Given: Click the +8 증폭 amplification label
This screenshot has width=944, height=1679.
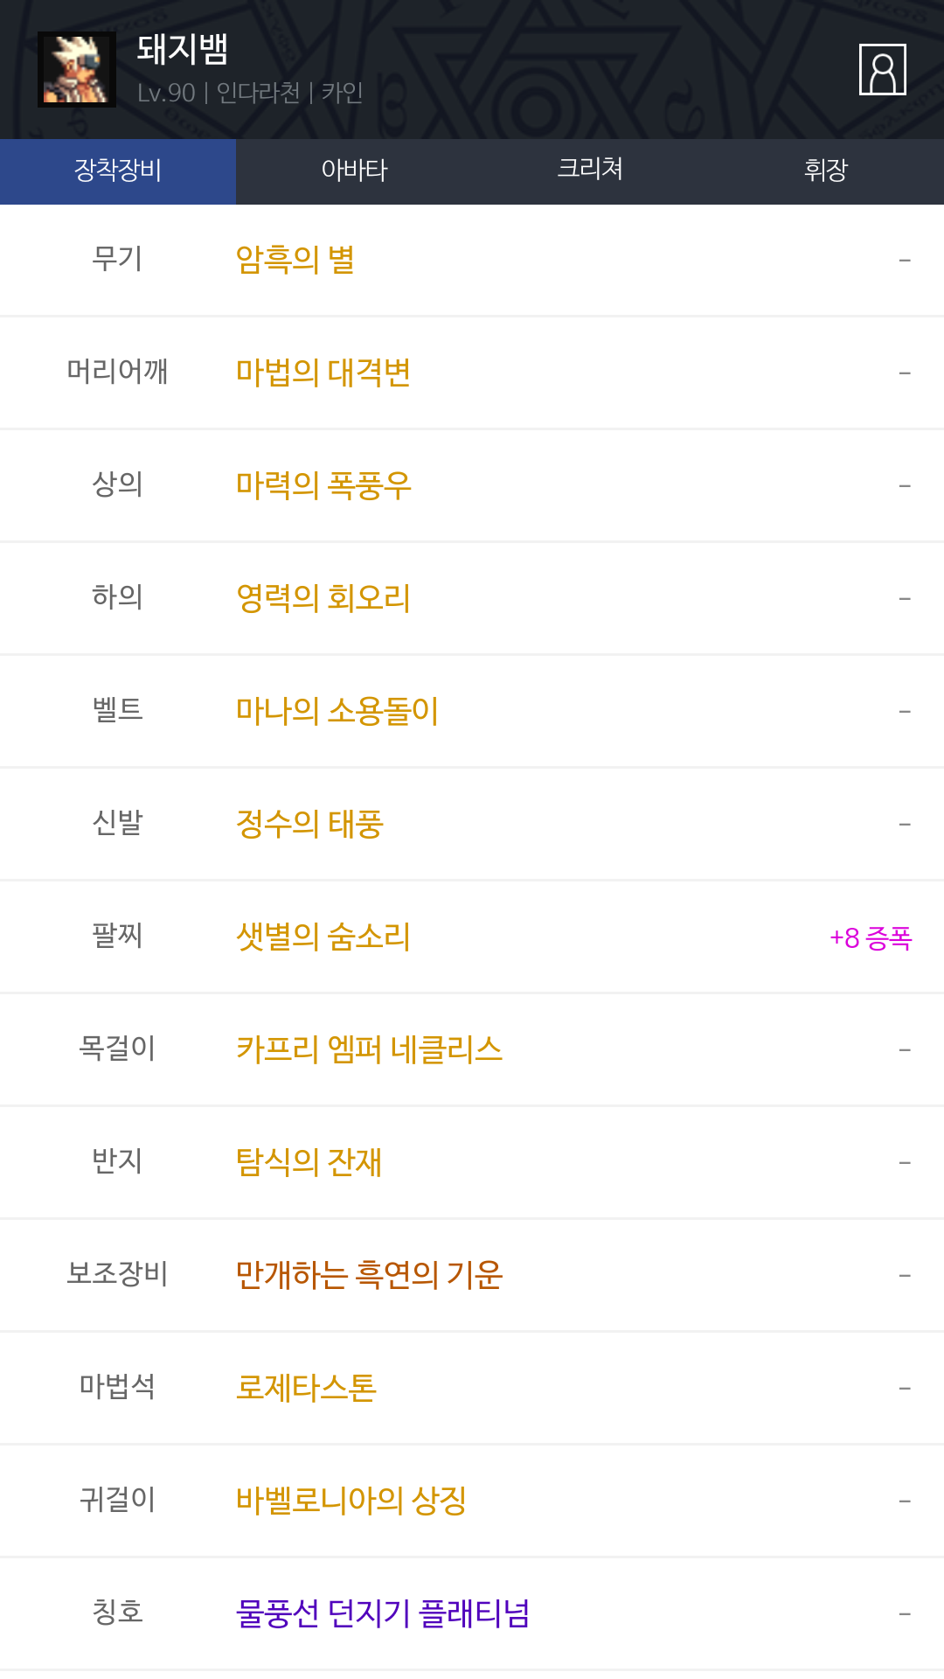Looking at the screenshot, I should coord(870,938).
